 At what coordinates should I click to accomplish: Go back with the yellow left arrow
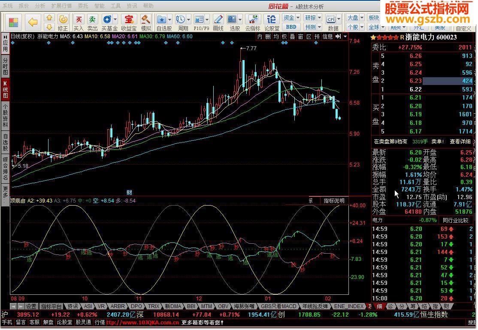point(33,22)
